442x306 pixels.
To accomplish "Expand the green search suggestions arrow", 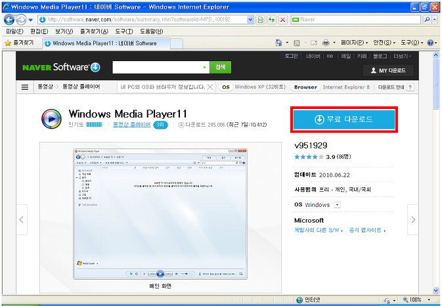I will pyautogui.click(x=205, y=68).
